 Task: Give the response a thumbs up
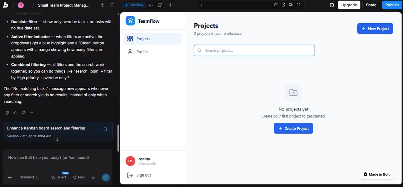tap(15, 113)
